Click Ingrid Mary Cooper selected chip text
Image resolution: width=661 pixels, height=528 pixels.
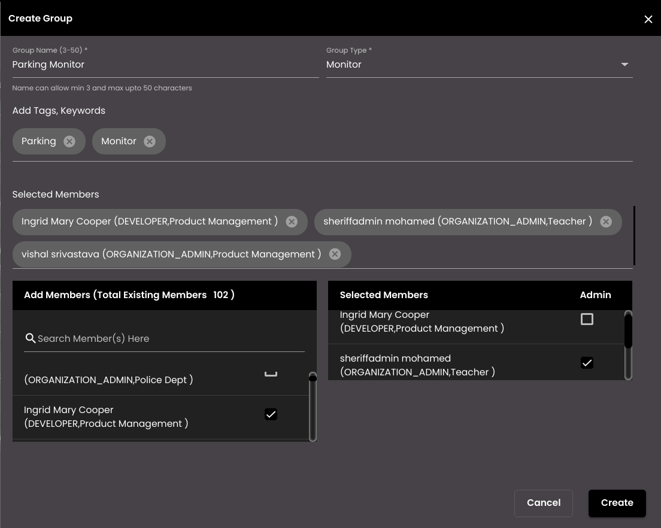150,221
